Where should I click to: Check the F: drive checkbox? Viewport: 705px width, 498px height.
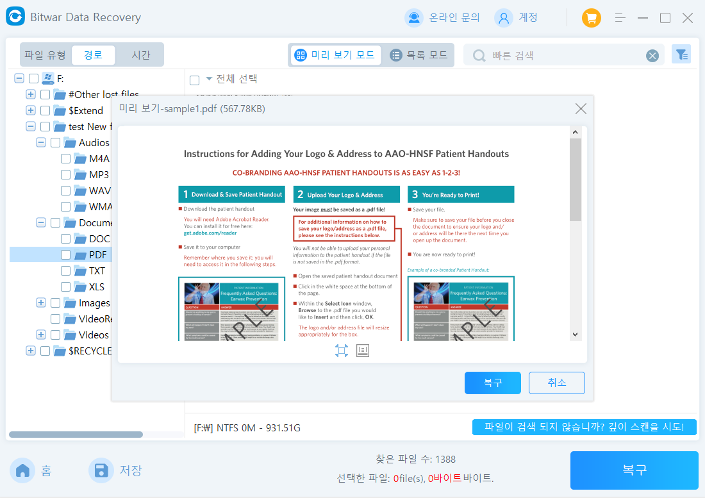34,79
